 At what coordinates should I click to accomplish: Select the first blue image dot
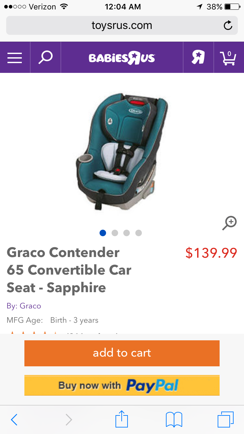103,233
